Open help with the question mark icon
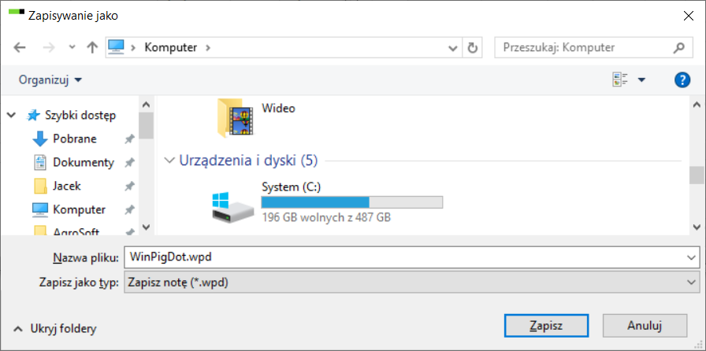This screenshot has width=706, height=351. click(x=682, y=80)
